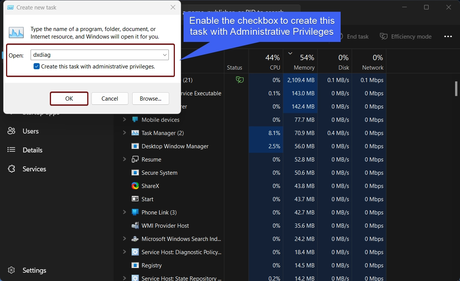Expand Microsoft Windows Search Indexer group
This screenshot has width=460, height=281.
tap(124, 239)
